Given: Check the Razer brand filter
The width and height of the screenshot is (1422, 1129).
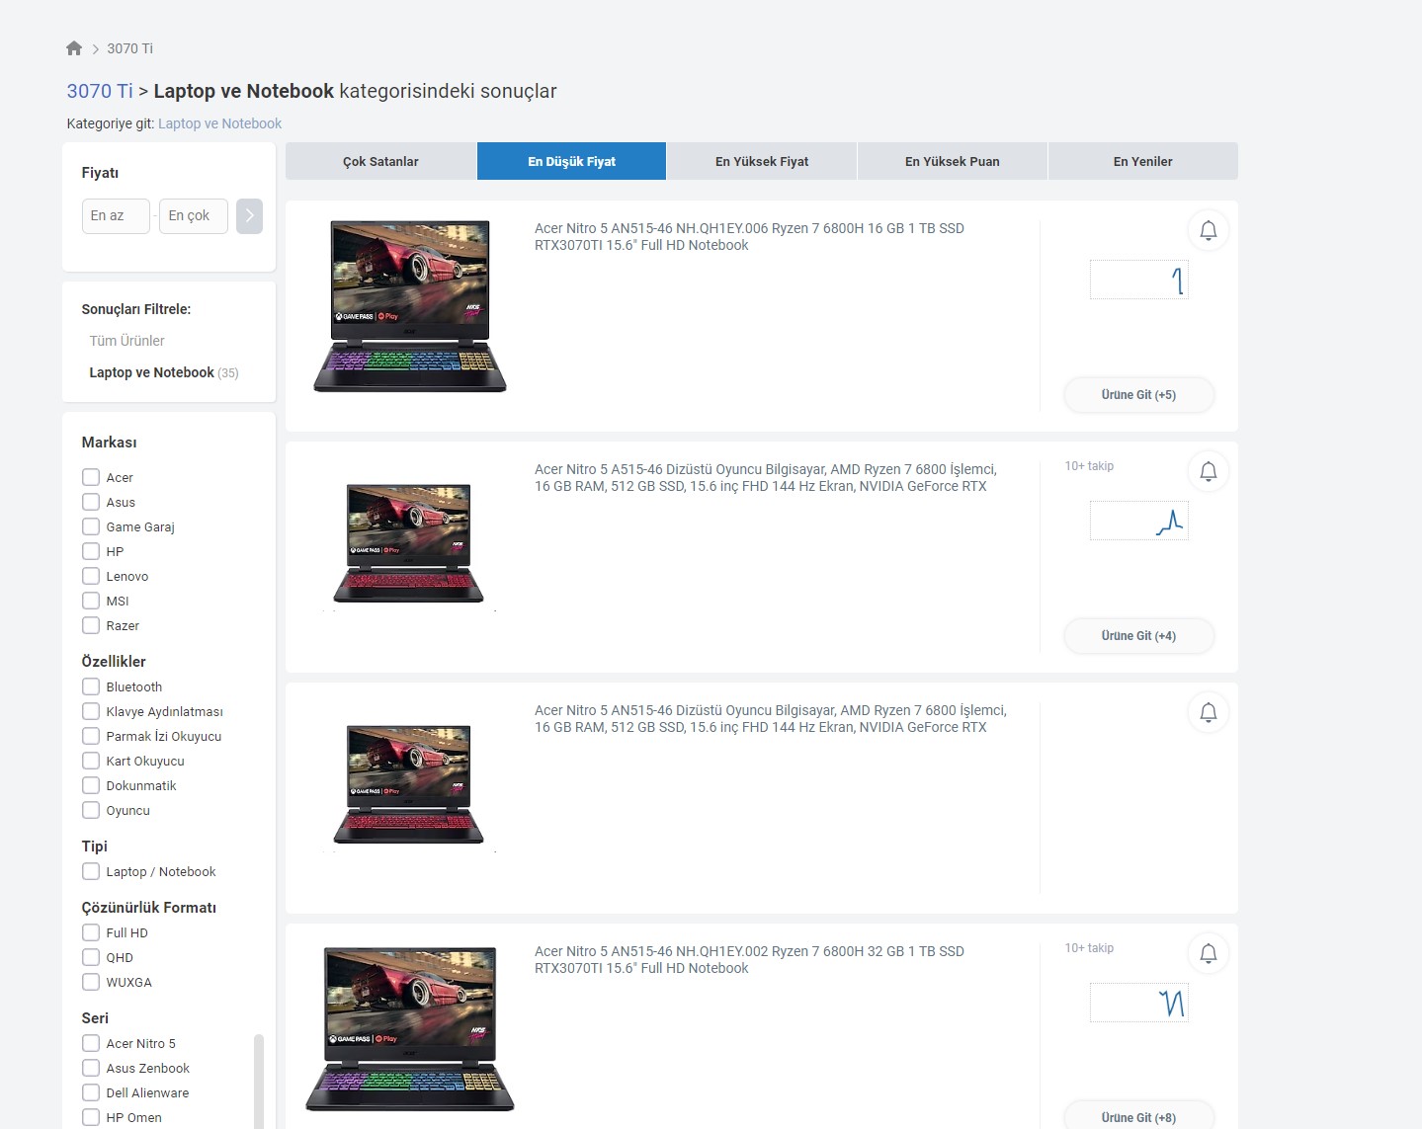Looking at the screenshot, I should pos(91,625).
